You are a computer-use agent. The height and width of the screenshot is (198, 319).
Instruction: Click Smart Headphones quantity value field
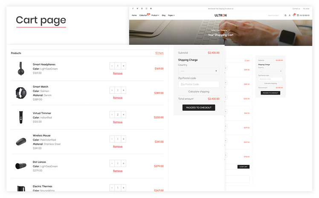118,66
